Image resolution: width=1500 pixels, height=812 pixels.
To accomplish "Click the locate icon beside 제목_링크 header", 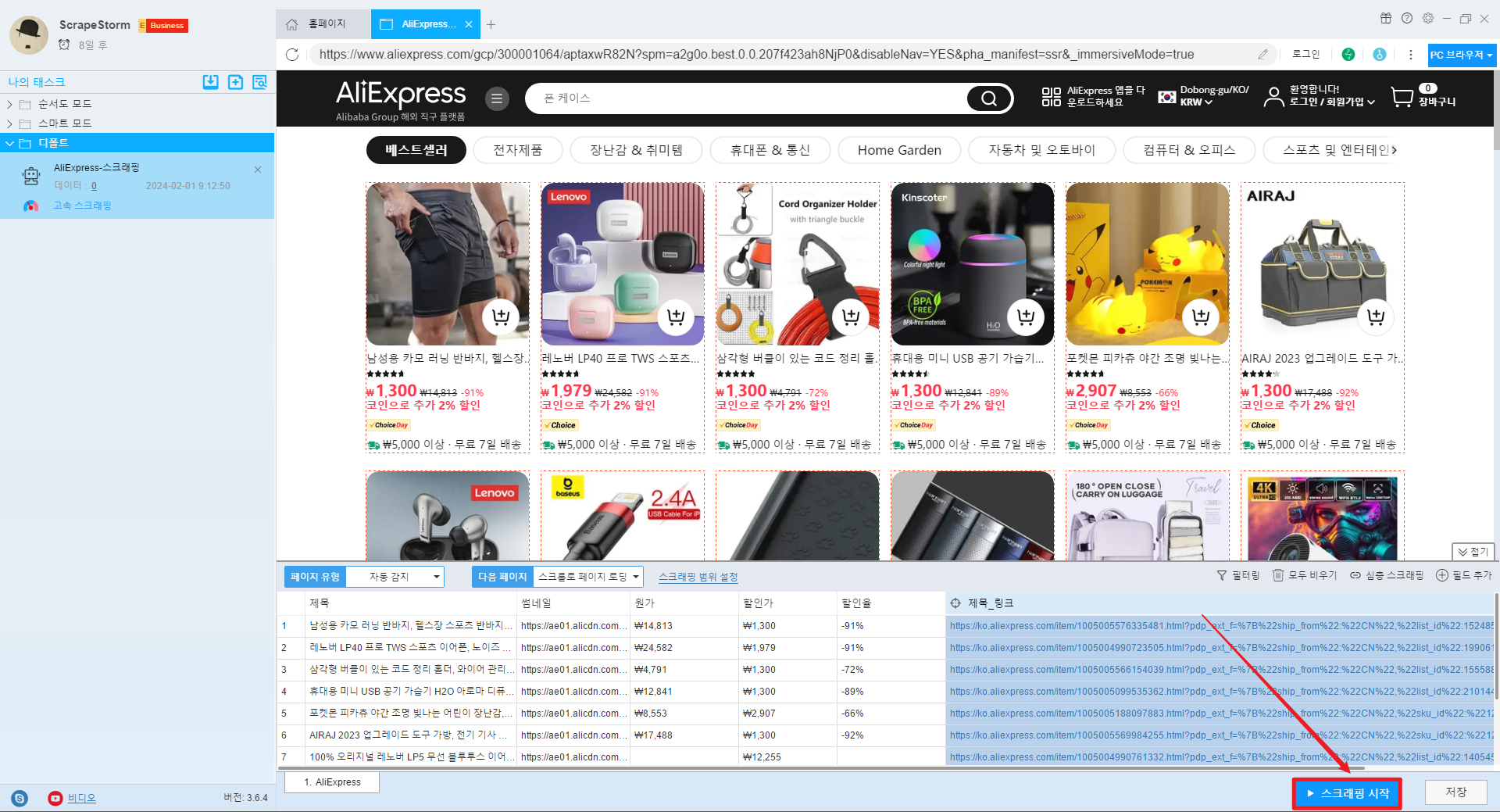I will pos(955,603).
